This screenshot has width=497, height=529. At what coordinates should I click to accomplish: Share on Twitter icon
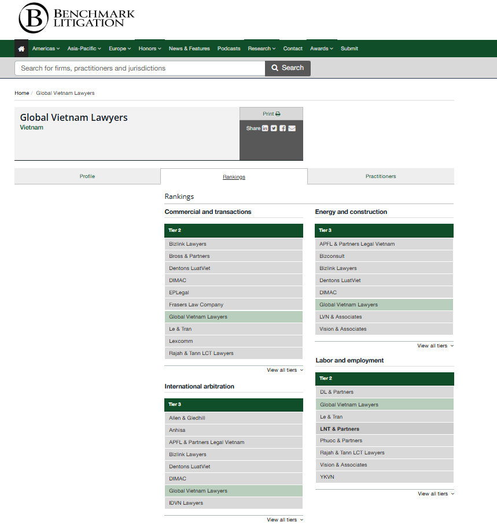[x=274, y=128]
